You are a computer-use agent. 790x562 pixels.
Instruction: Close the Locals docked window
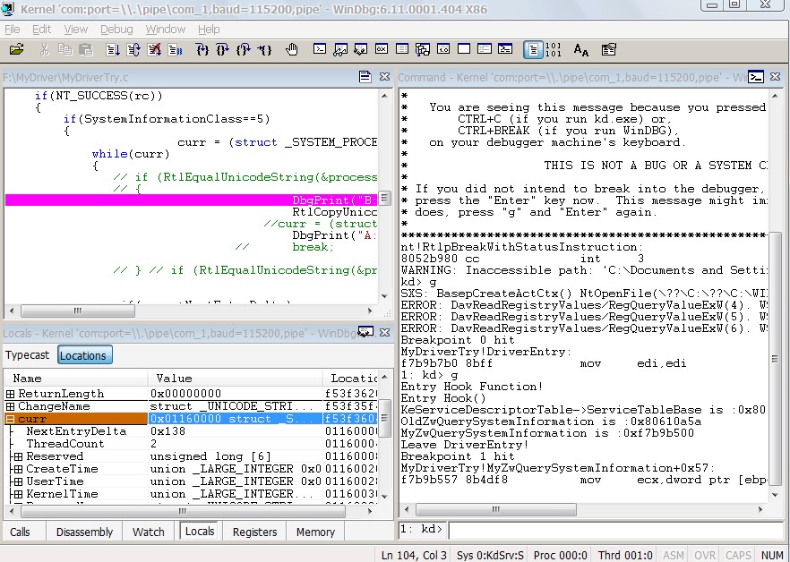coord(384,332)
